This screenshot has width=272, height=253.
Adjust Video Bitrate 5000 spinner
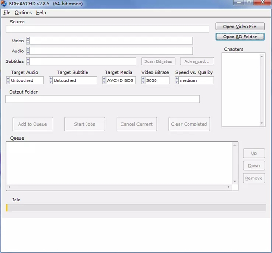144,80
